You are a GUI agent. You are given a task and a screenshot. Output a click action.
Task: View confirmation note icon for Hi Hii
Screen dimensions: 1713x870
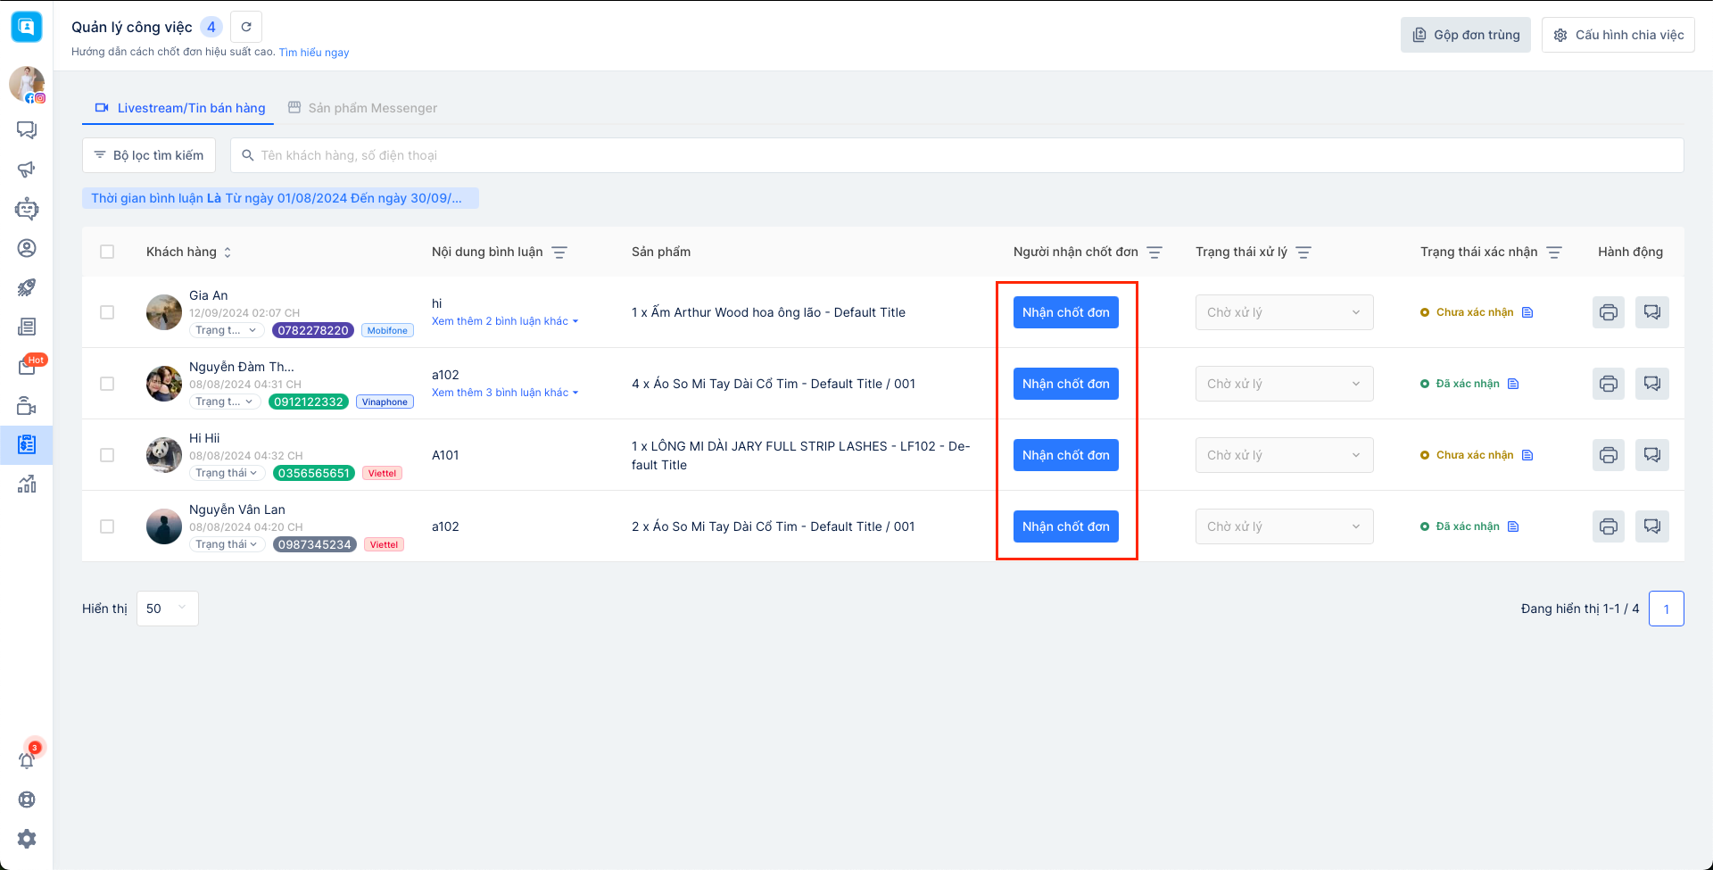tap(1527, 455)
